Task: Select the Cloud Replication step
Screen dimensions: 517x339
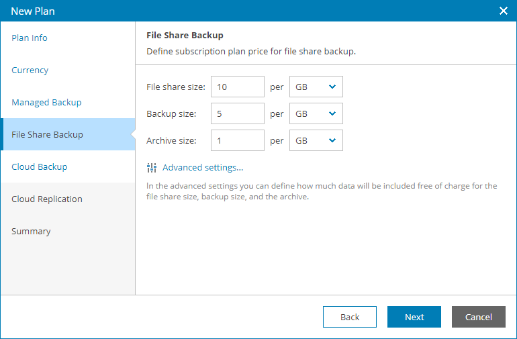Action: [47, 199]
